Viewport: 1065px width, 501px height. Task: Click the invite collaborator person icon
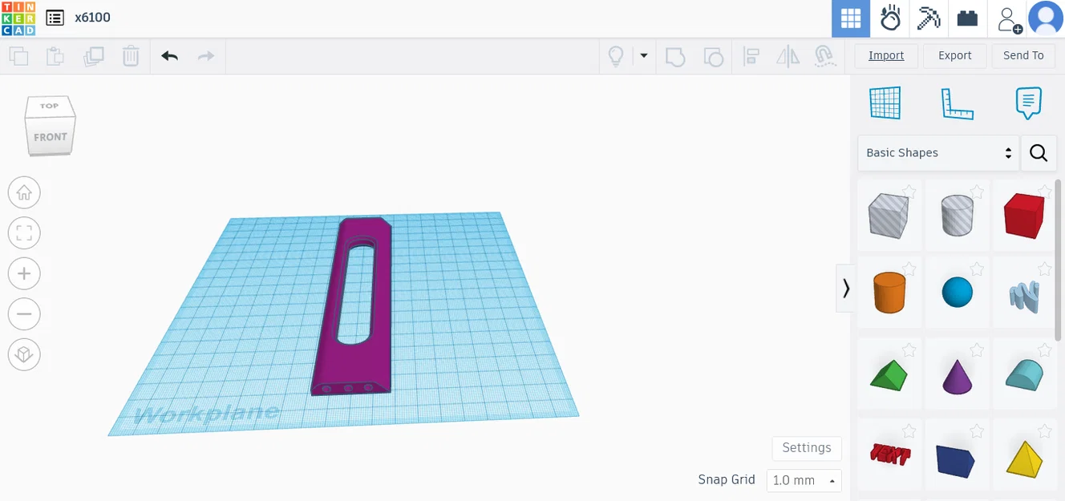[x=1009, y=18]
